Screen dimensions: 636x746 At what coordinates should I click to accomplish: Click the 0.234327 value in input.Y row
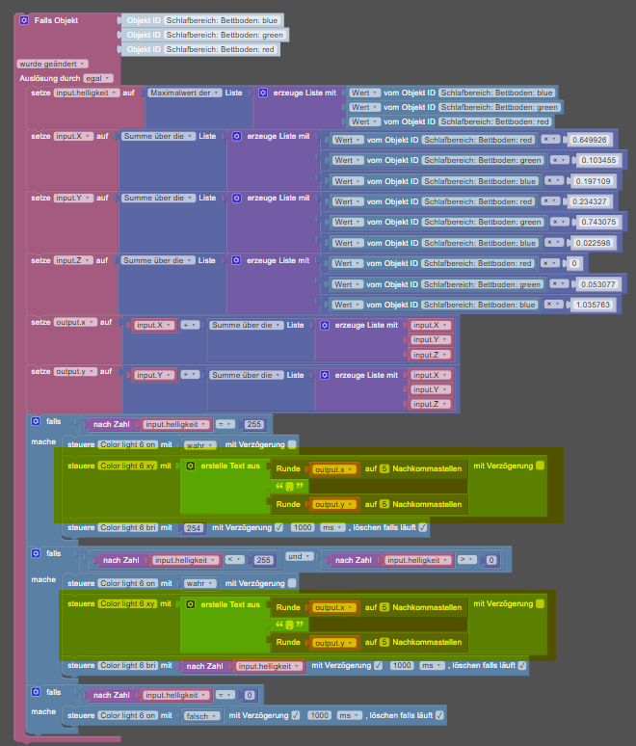tap(590, 201)
